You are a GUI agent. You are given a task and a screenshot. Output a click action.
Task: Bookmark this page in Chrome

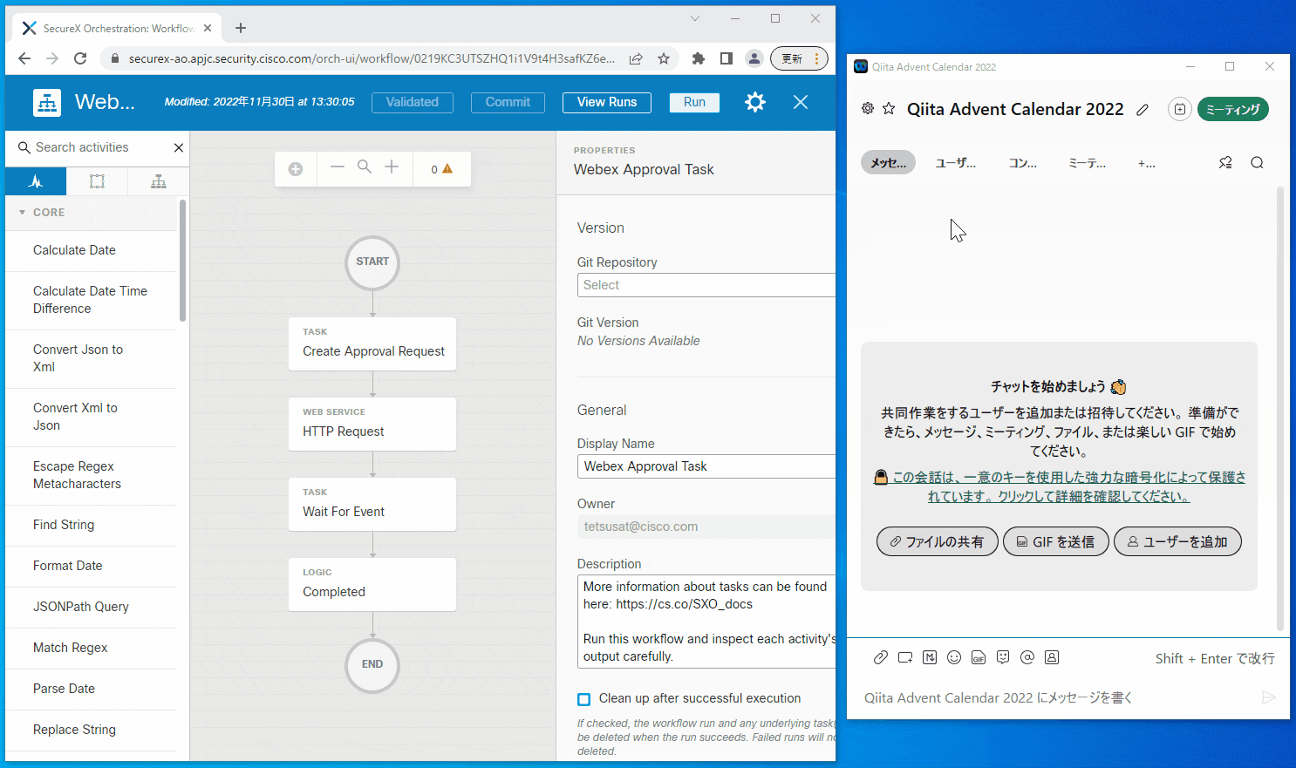[x=664, y=58]
